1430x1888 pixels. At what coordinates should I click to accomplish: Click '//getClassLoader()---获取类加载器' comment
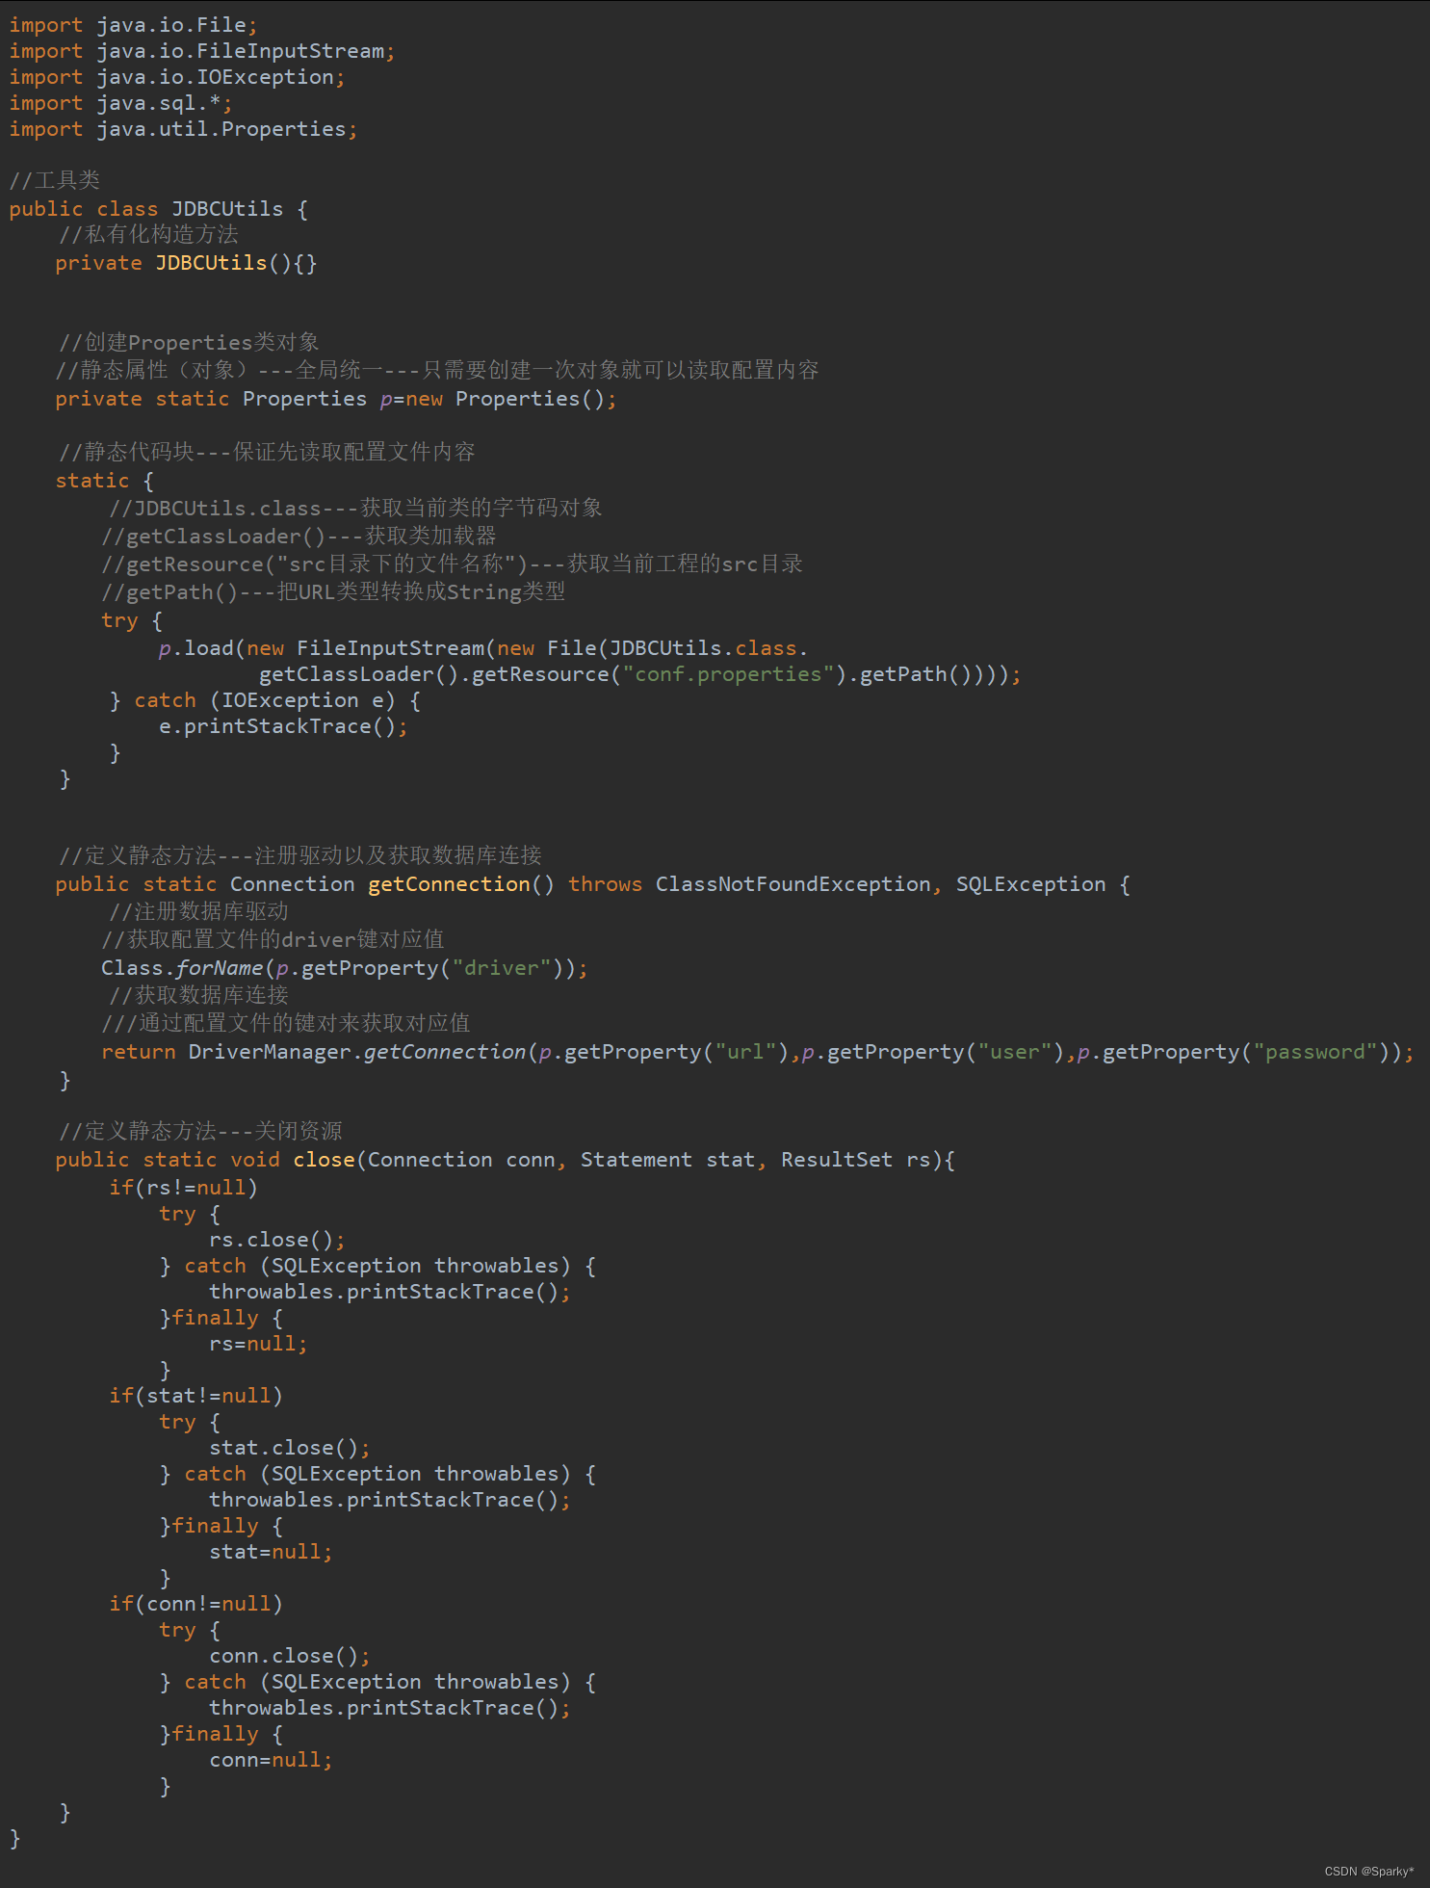click(299, 536)
